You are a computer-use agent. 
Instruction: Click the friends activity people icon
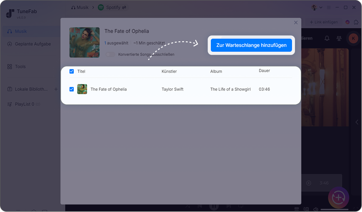(339, 38)
